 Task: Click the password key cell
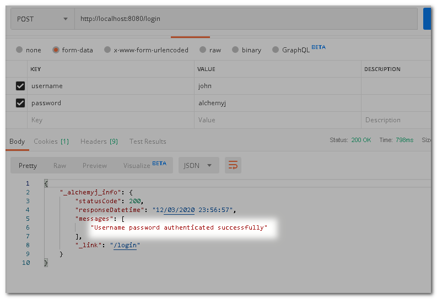[111, 103]
